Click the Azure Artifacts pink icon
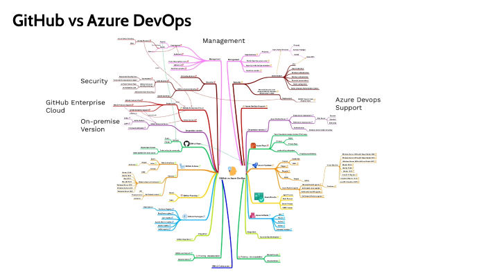The height and width of the screenshot is (274, 488). point(253,215)
